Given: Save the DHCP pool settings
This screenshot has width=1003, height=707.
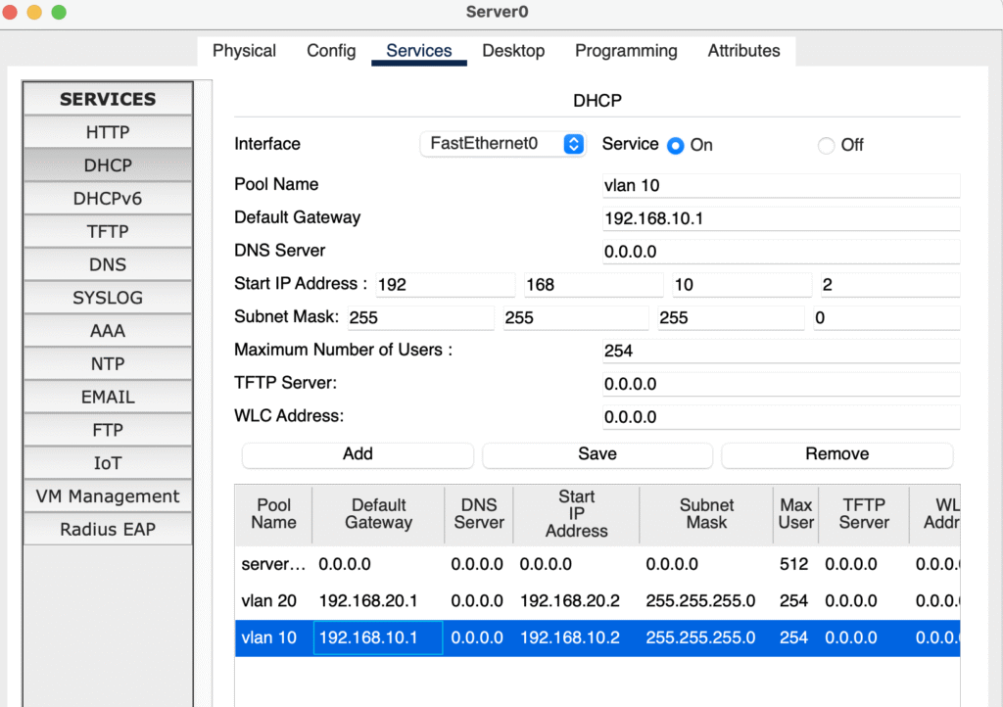Looking at the screenshot, I should click(597, 454).
